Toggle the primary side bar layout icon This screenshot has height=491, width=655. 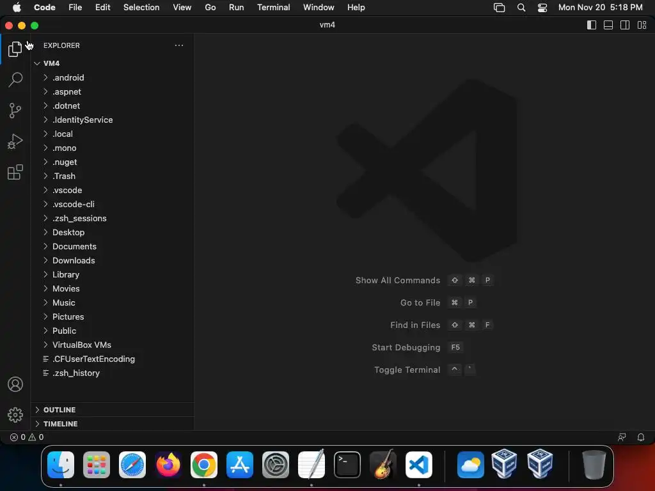tap(592, 25)
